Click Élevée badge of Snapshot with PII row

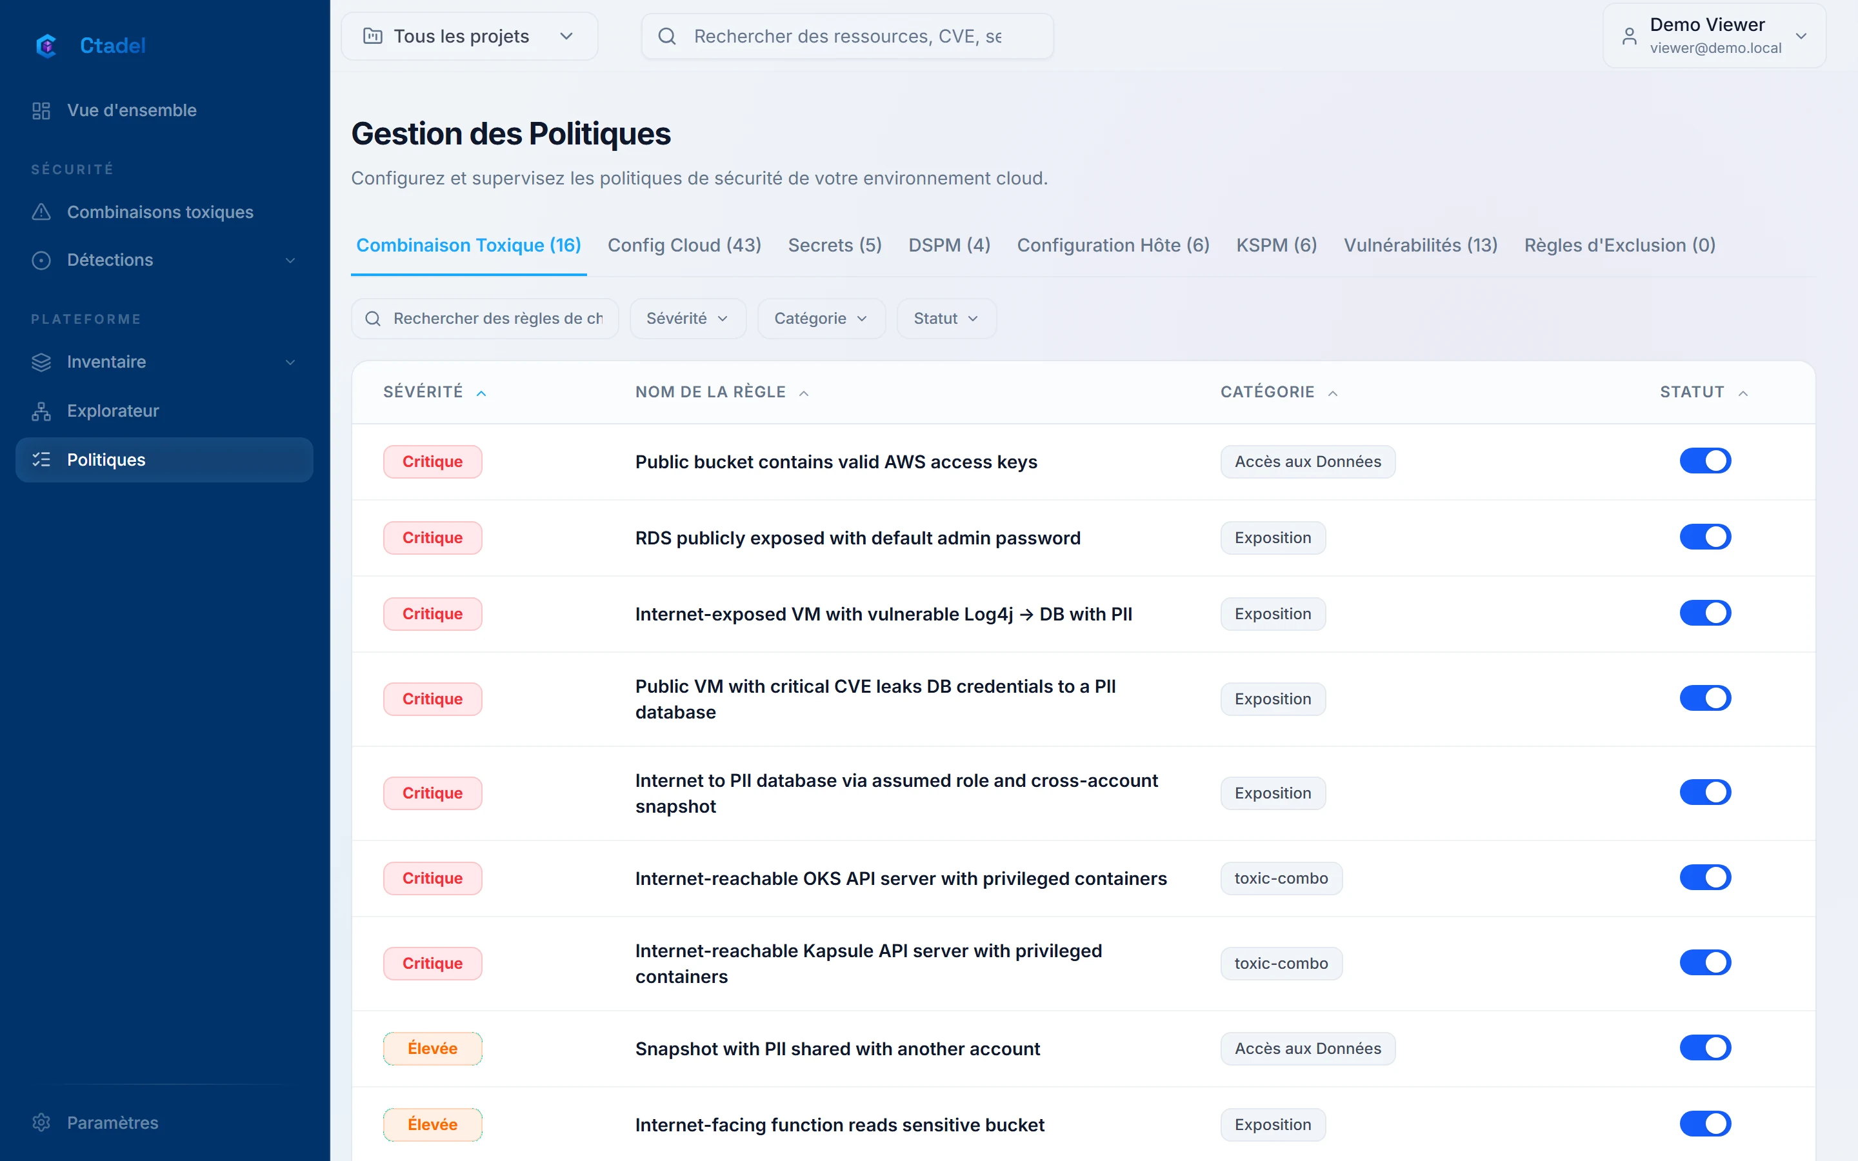(432, 1048)
